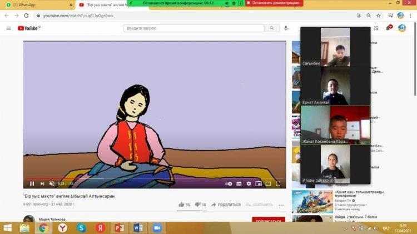
Task: Share the video via ПОДЕЛИТЬСЯ
Action: [226, 205]
